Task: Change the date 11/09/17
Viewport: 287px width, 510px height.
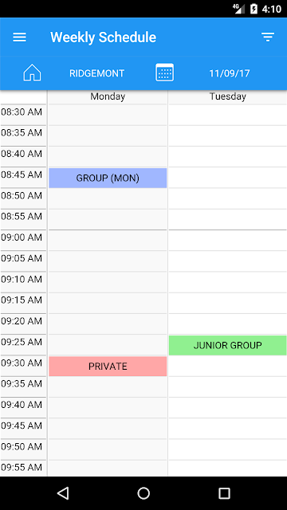Action: point(230,73)
